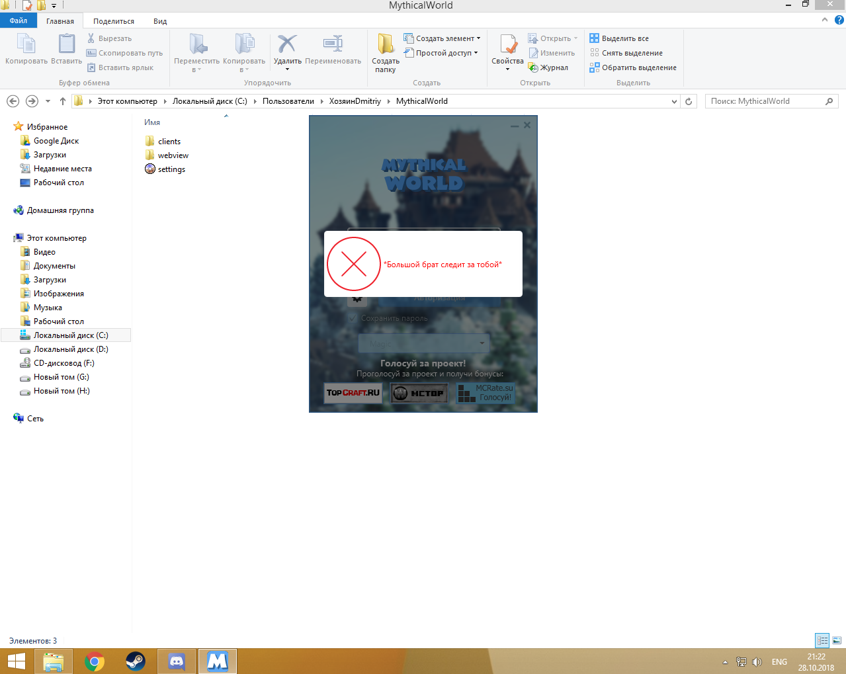Open Простой доступ dropdown

tap(441, 53)
